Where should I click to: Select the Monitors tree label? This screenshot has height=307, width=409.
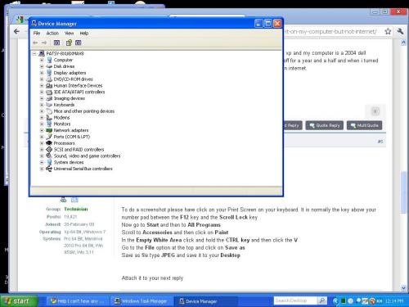point(62,124)
